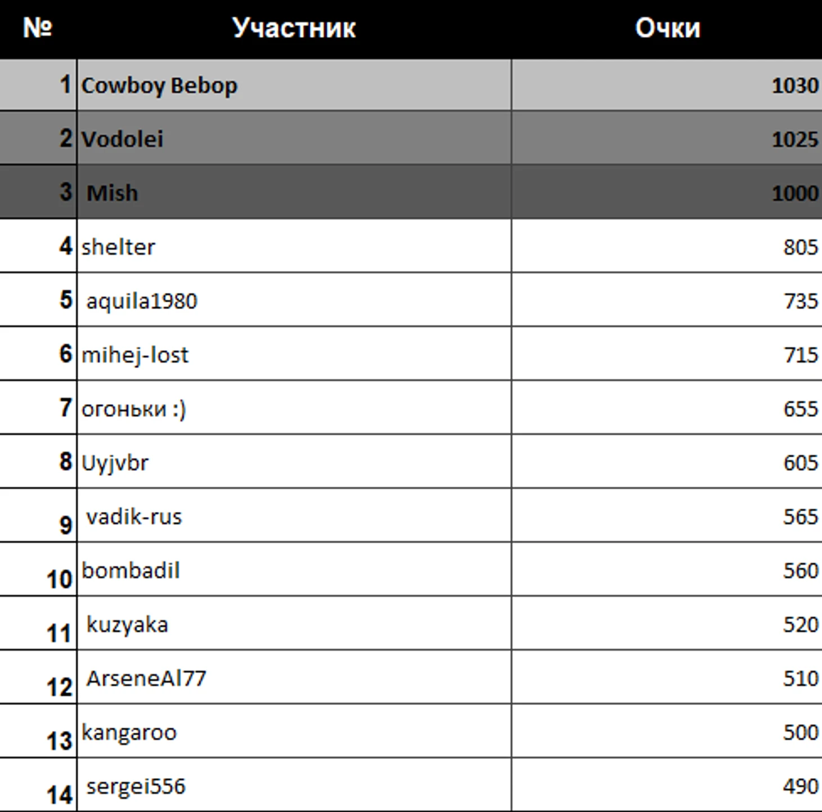The image size is (822, 812).
Task: Click the mihej-lost name cell
Action: click(294, 354)
